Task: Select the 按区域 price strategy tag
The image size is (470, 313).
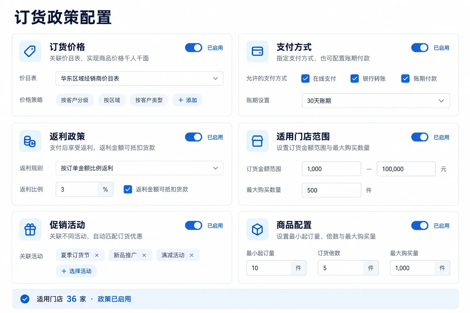Action: coord(112,100)
